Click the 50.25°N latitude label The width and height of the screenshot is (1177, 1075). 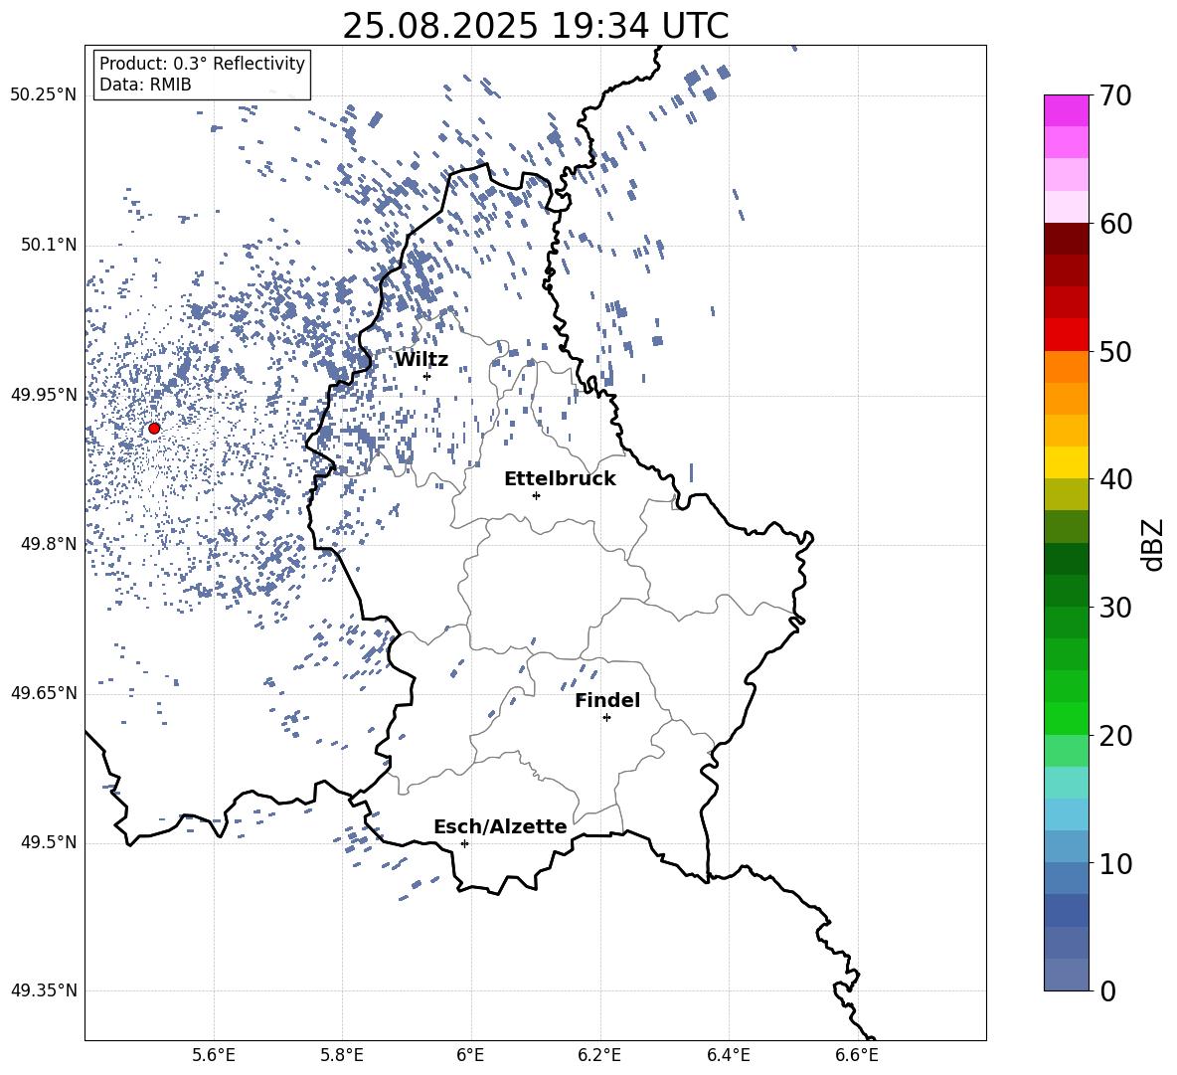pyautogui.click(x=44, y=95)
